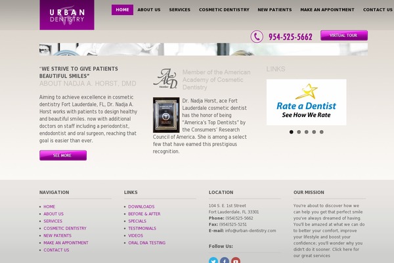This screenshot has height=263, width=394.
Task: Open Services in top menu
Action: click(180, 10)
